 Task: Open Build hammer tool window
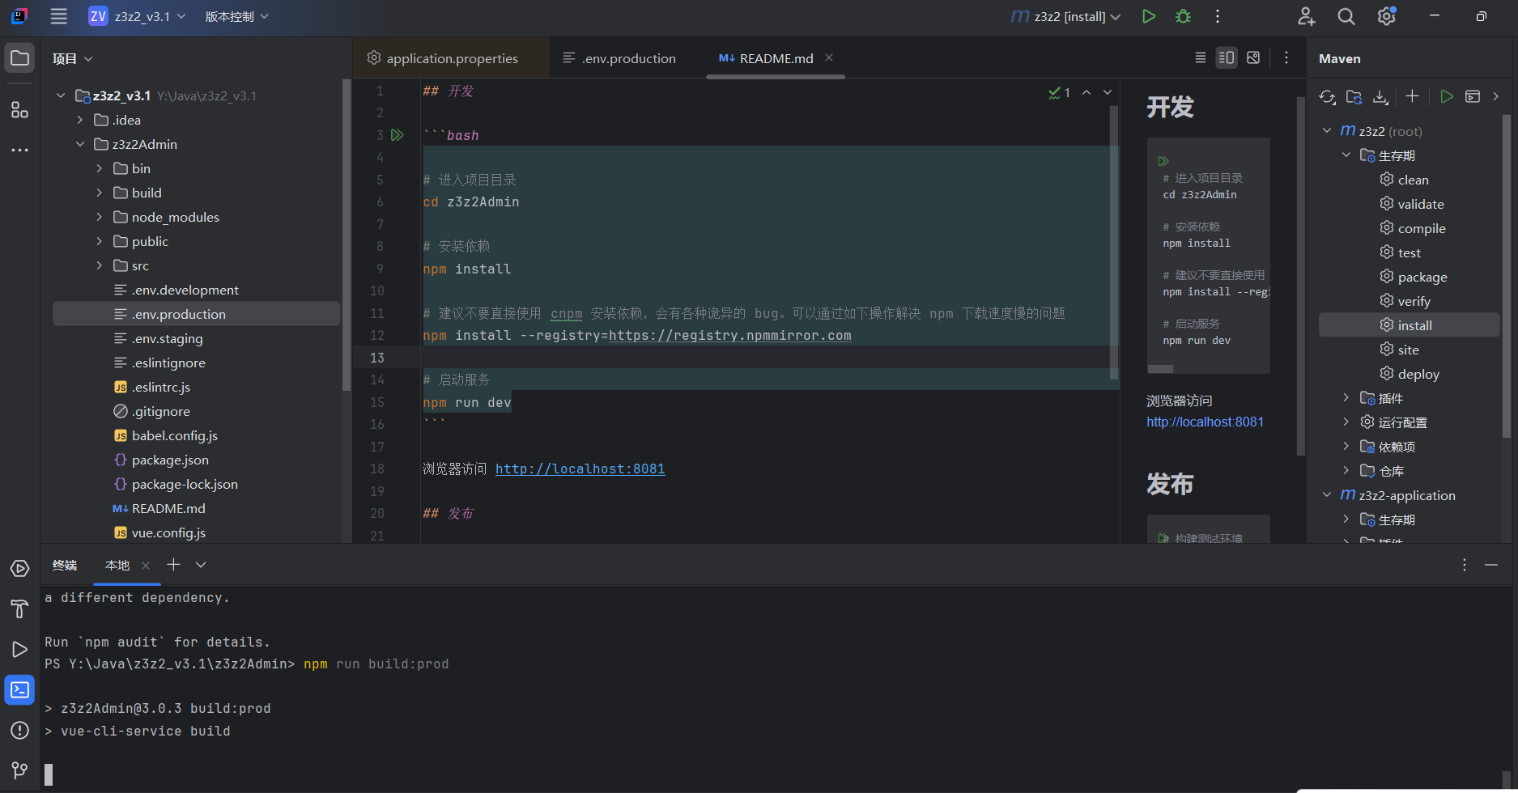tap(19, 609)
